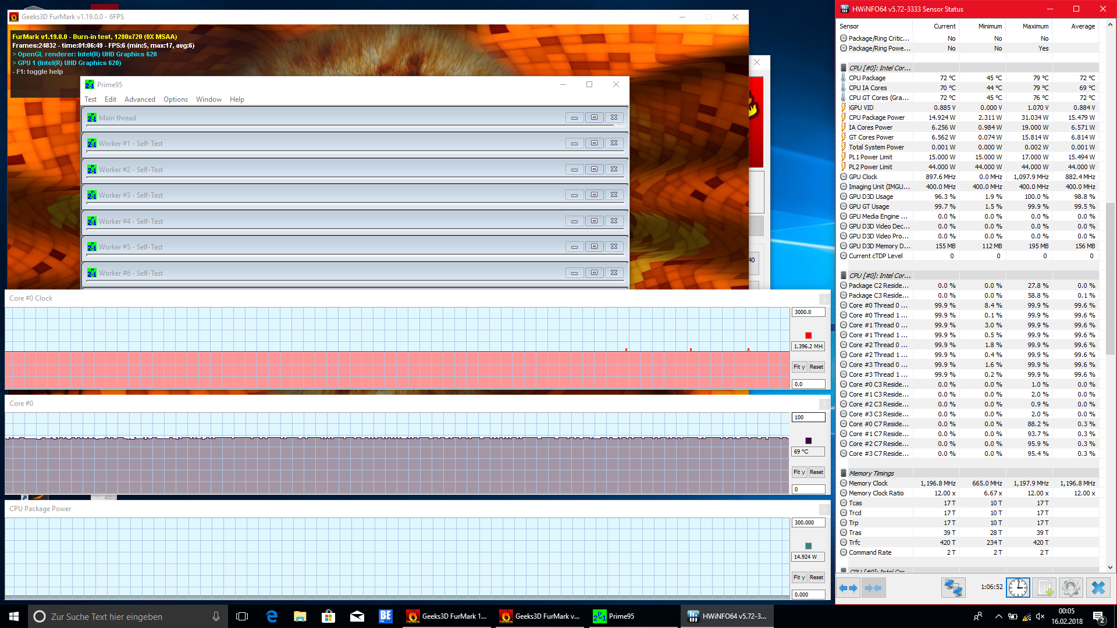Show hidden tray icons chevron
Image resolution: width=1117 pixels, height=628 pixels.
click(998, 616)
